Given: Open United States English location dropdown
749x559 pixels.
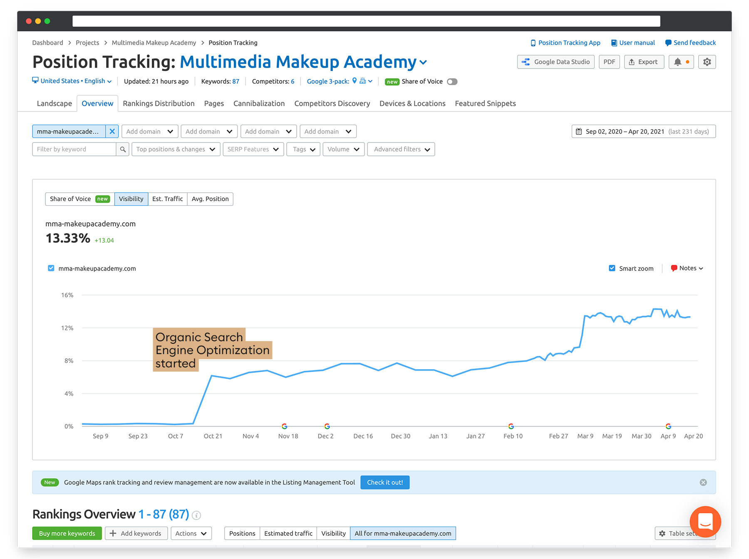Looking at the screenshot, I should pos(72,81).
